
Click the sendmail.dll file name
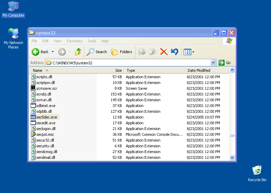click(x=46, y=157)
